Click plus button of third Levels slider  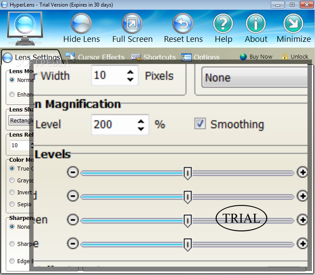pyautogui.click(x=303, y=219)
